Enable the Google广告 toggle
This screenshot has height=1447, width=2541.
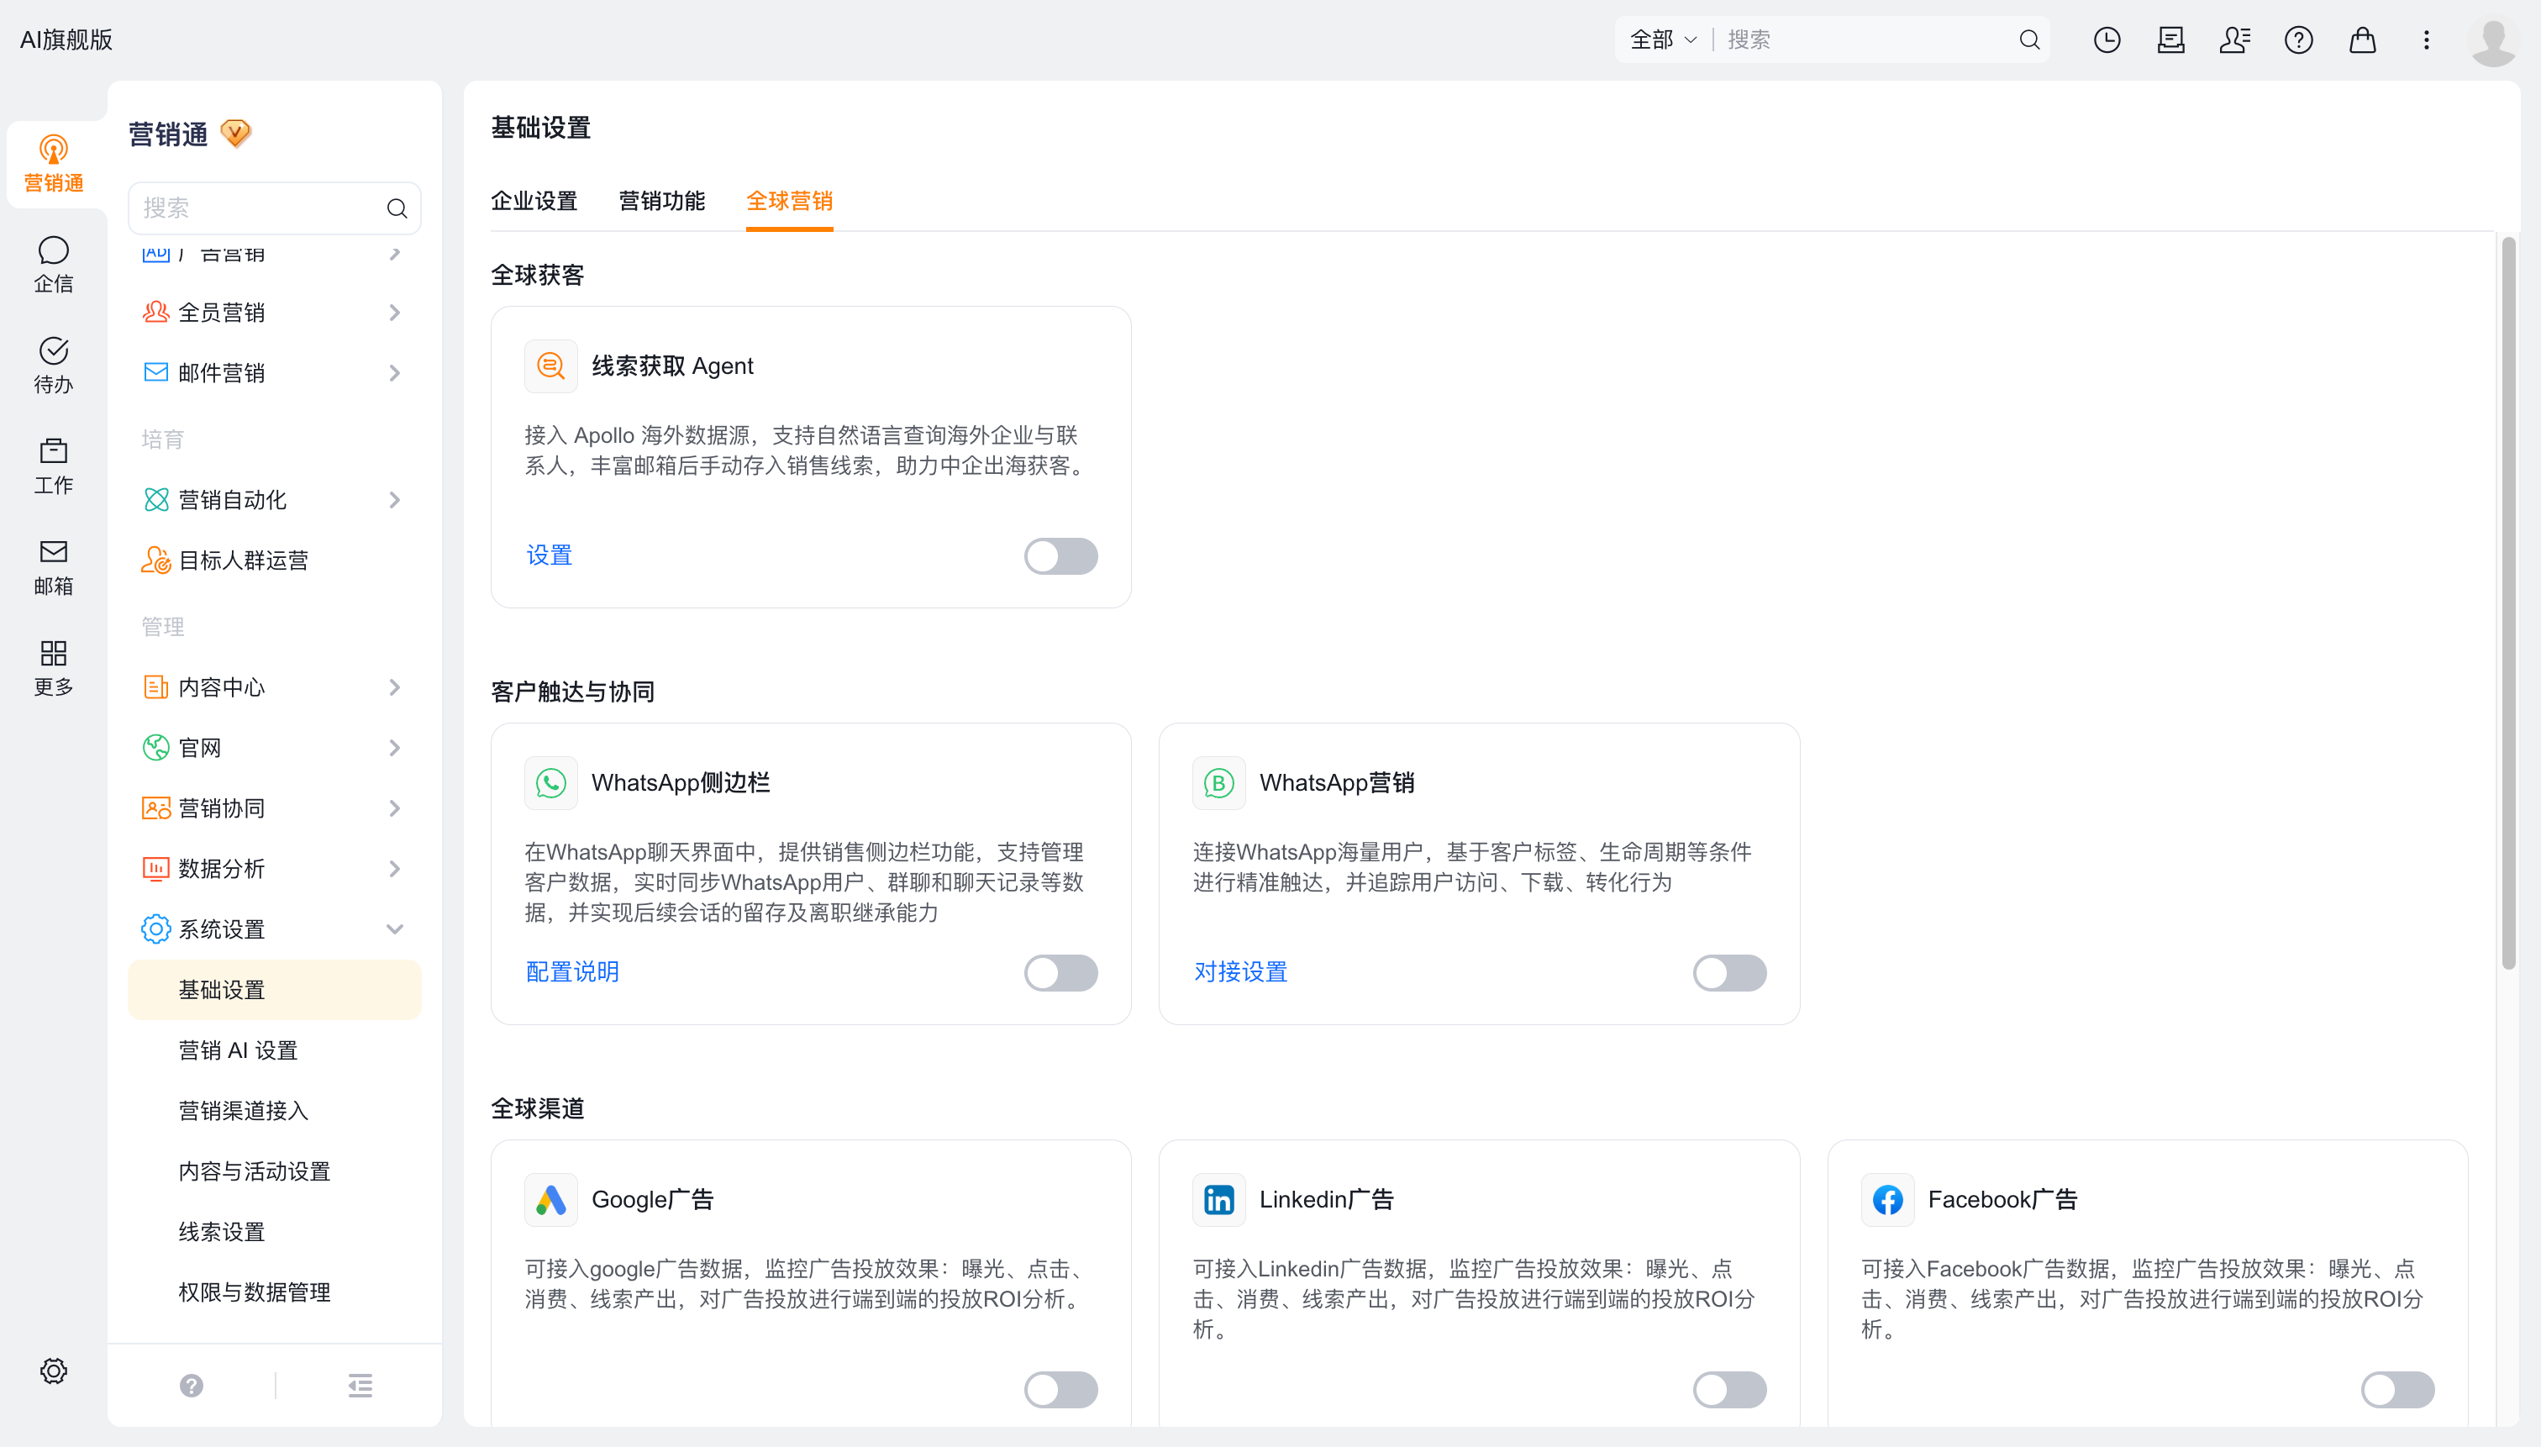click(x=1061, y=1389)
